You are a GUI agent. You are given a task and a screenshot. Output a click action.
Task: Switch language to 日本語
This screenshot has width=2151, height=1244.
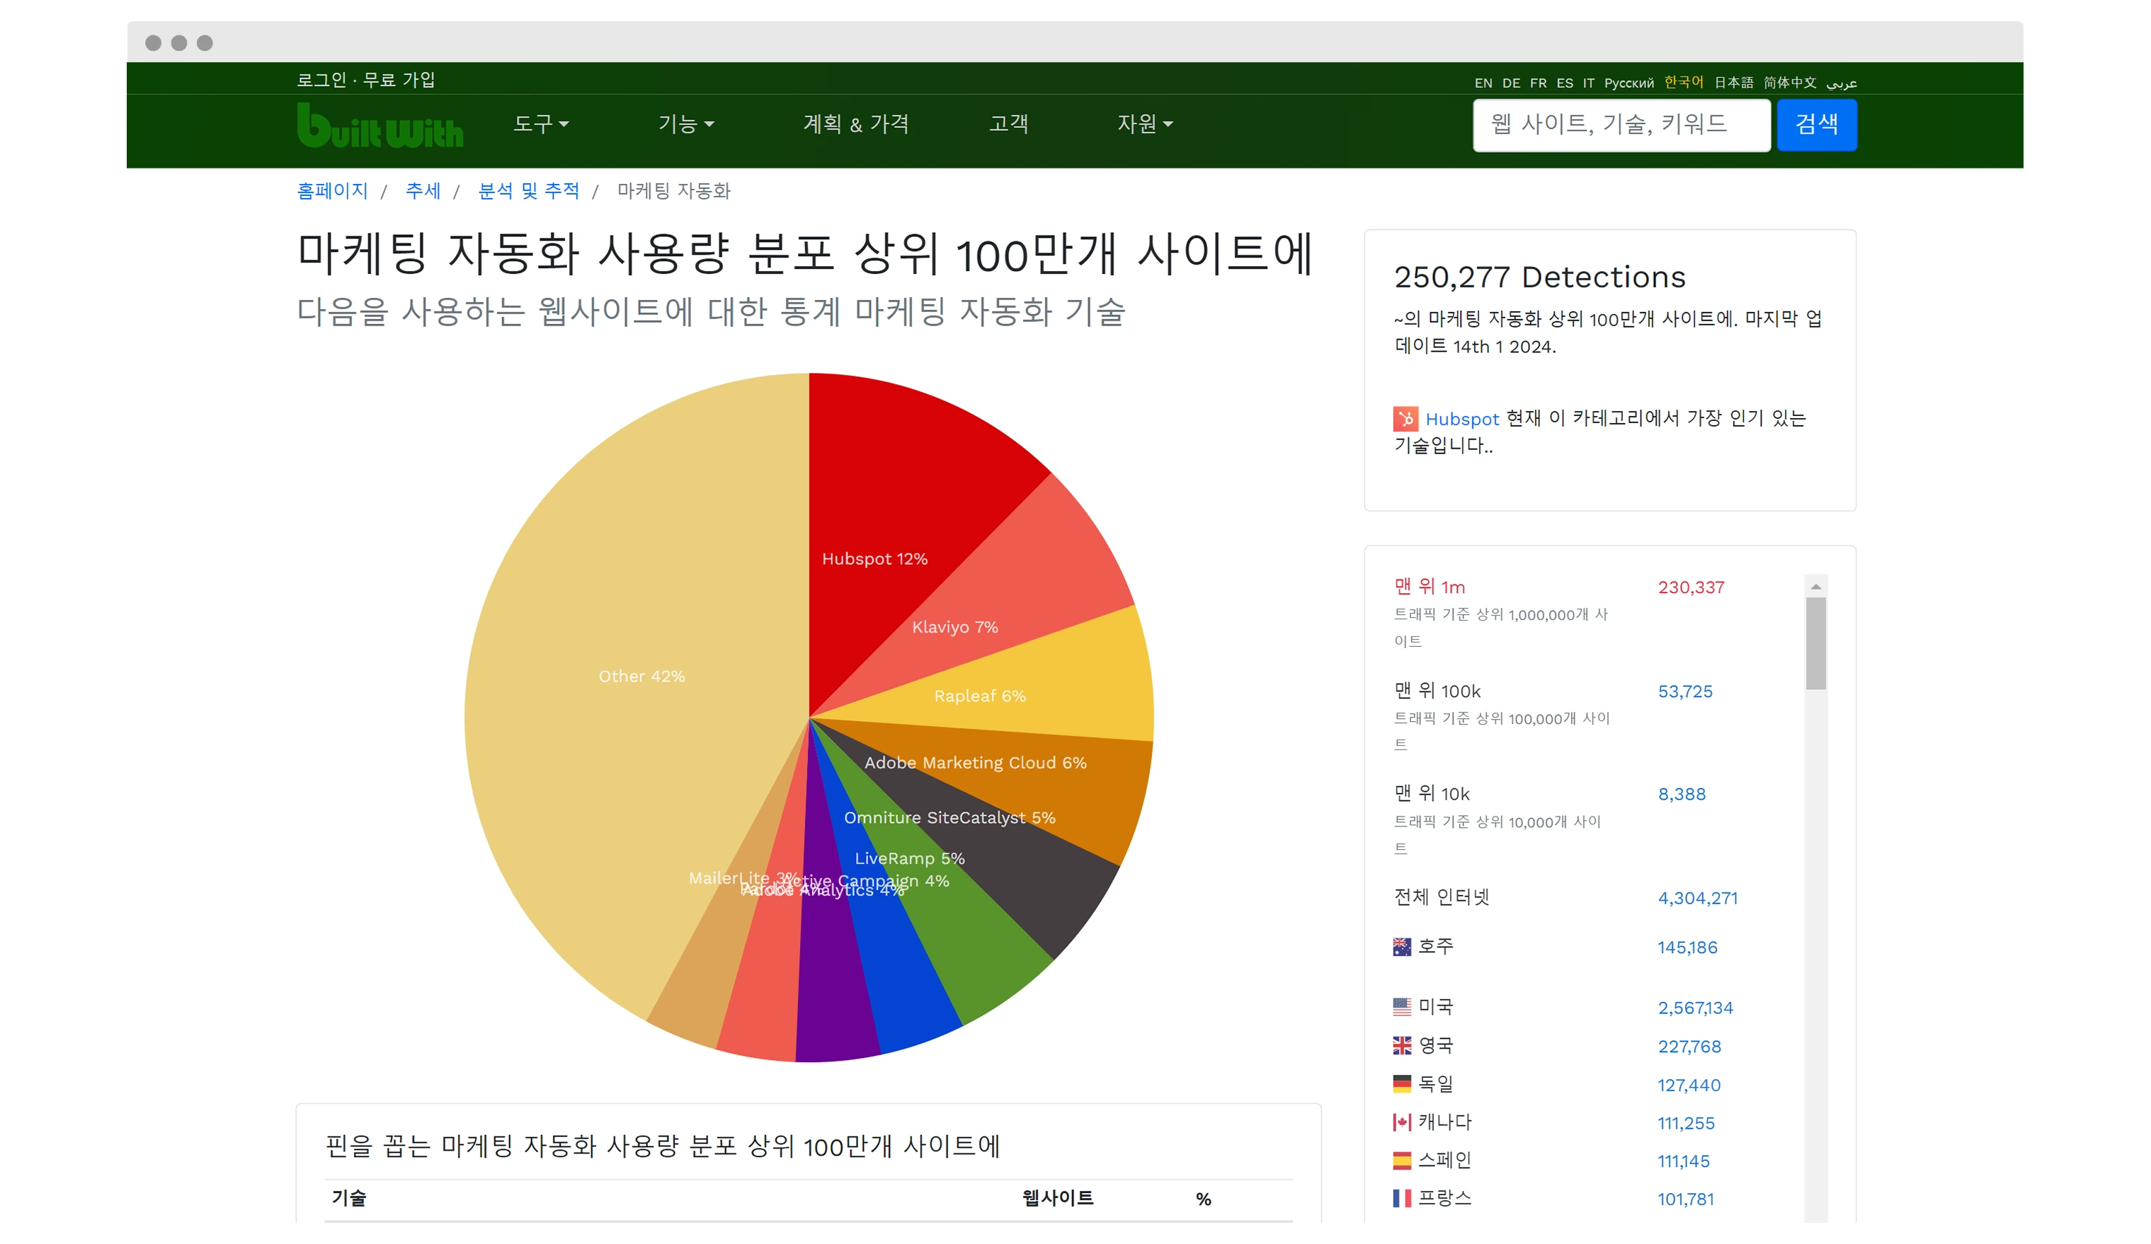pos(1733,83)
